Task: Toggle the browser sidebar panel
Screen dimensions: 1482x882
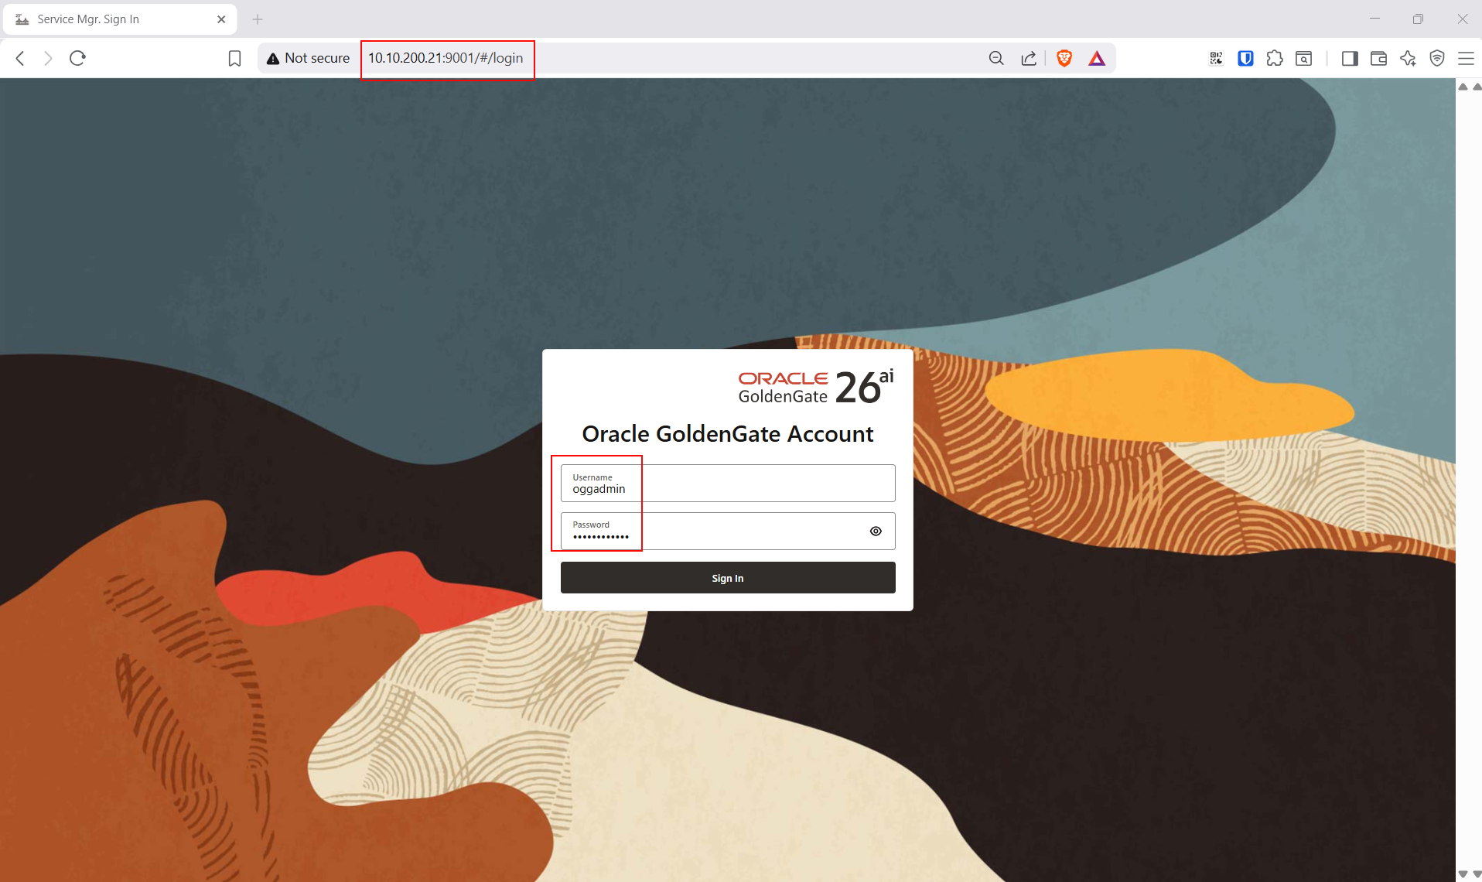Action: (x=1350, y=58)
